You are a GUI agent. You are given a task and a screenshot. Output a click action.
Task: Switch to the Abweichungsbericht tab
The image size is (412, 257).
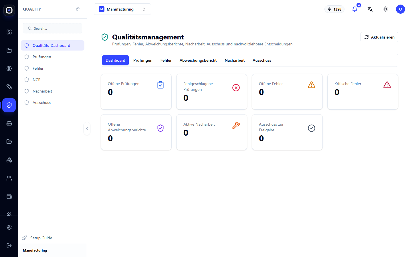point(198,60)
